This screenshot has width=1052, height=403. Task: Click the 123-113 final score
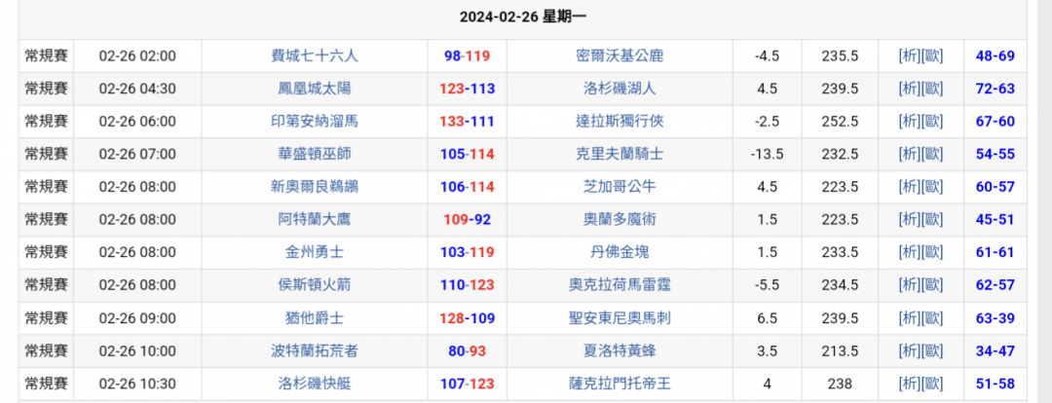tap(467, 89)
